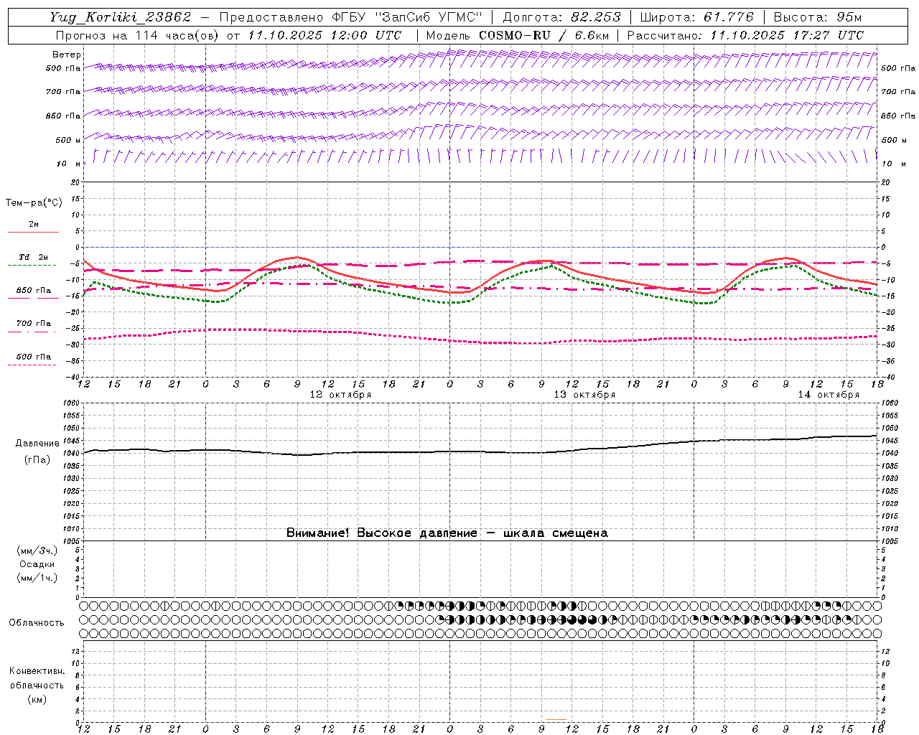
Task: Click the warning Внимание! Высокое давление text
Action: point(381,533)
